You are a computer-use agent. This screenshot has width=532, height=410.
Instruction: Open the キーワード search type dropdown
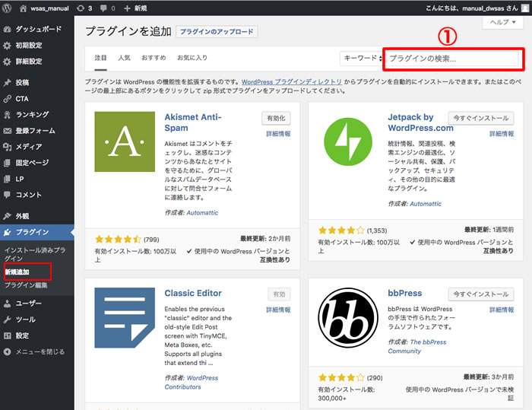coord(361,59)
